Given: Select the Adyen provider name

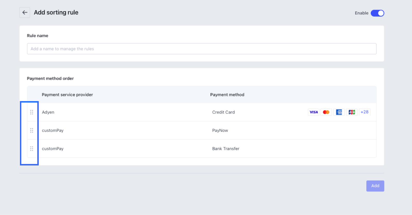Looking at the screenshot, I should (x=48, y=112).
